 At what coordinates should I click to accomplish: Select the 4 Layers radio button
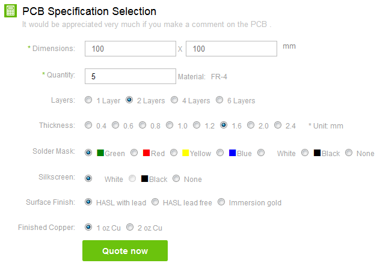[174, 100]
